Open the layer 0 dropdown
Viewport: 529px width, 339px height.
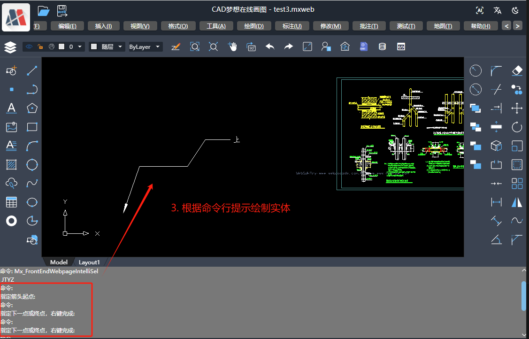pyautogui.click(x=79, y=46)
